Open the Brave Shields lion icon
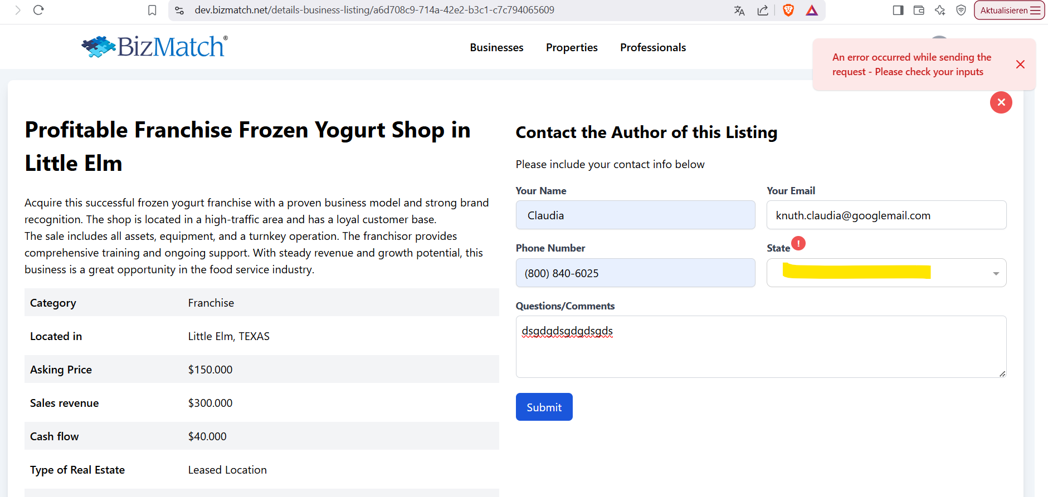Image resolution: width=1048 pixels, height=497 pixels. 788,10
